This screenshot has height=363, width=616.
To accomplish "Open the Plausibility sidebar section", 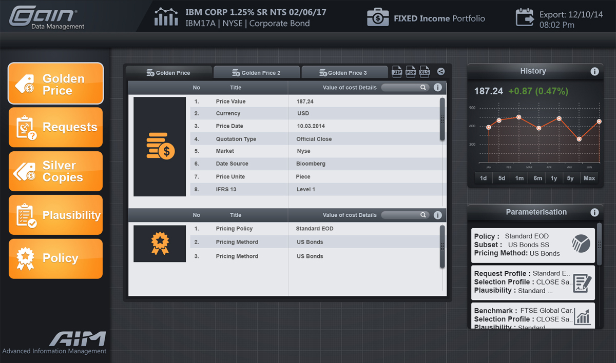I will pos(55,215).
